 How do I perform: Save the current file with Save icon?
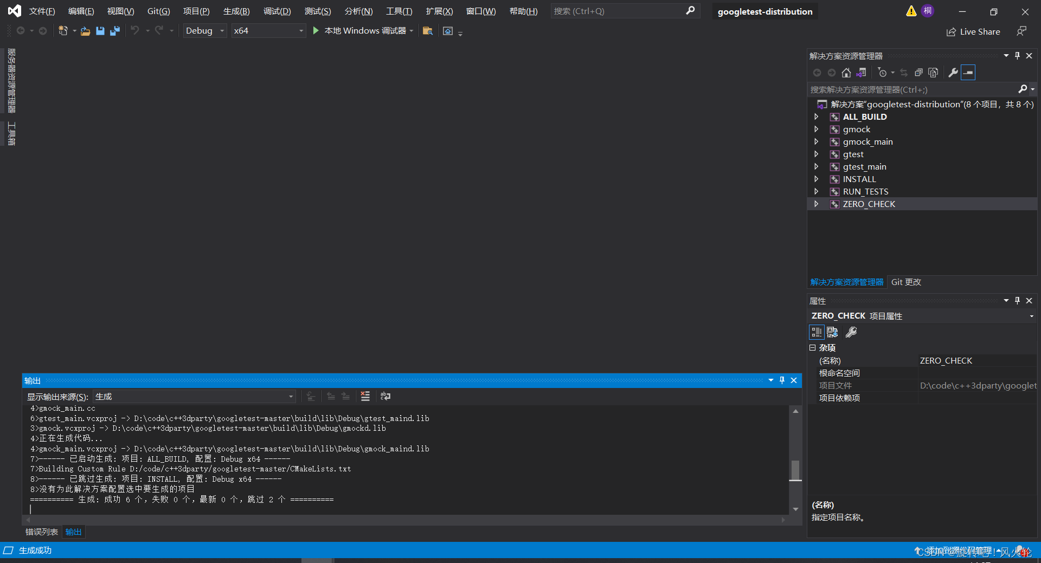click(100, 31)
